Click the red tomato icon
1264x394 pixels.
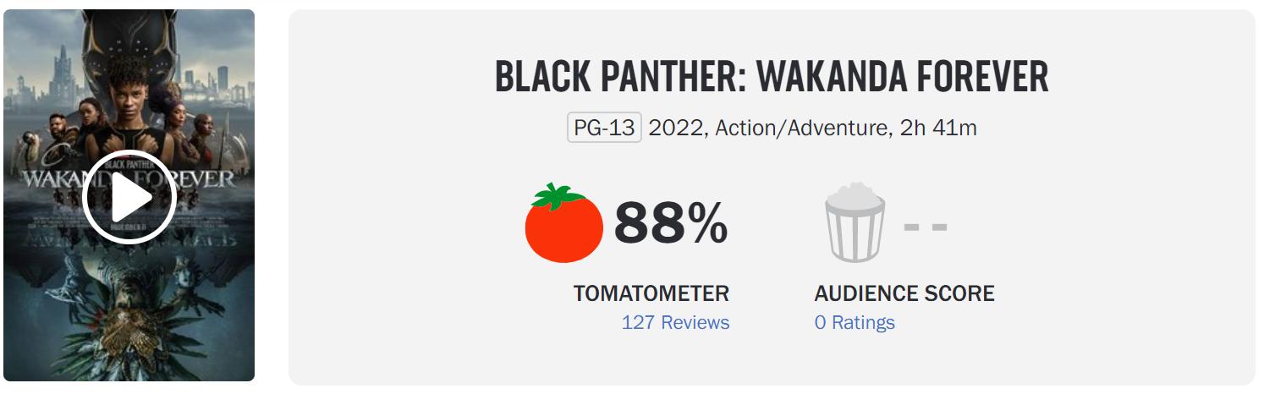pos(563,227)
